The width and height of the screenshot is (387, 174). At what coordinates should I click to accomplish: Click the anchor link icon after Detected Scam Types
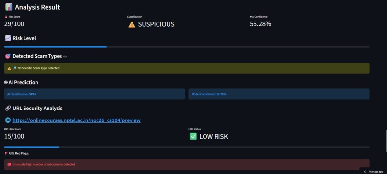click(x=65, y=56)
